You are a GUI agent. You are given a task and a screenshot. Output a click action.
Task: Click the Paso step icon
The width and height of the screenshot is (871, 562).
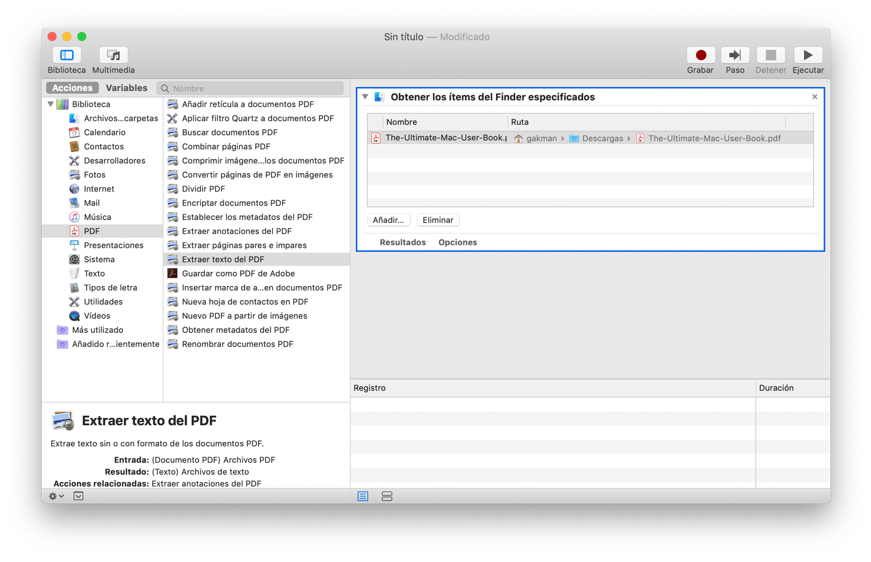pyautogui.click(x=735, y=55)
